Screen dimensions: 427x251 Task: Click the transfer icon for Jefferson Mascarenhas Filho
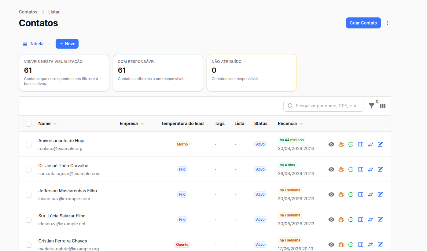coord(370,194)
